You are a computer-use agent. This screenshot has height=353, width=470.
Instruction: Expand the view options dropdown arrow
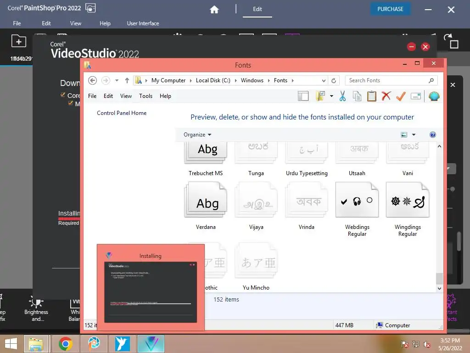pos(414,135)
